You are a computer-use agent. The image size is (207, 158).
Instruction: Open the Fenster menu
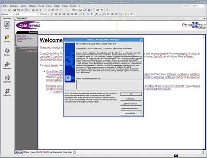[x=73, y=6]
